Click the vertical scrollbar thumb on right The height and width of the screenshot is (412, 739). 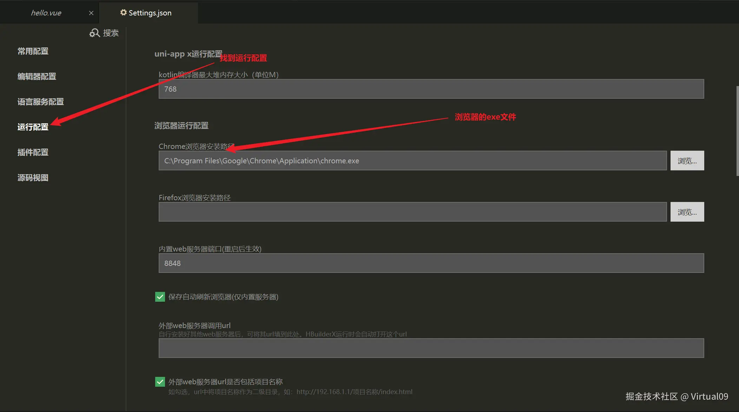(737, 131)
